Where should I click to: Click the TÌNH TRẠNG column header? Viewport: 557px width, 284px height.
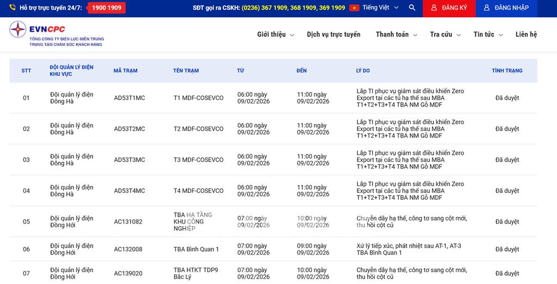[x=507, y=71]
